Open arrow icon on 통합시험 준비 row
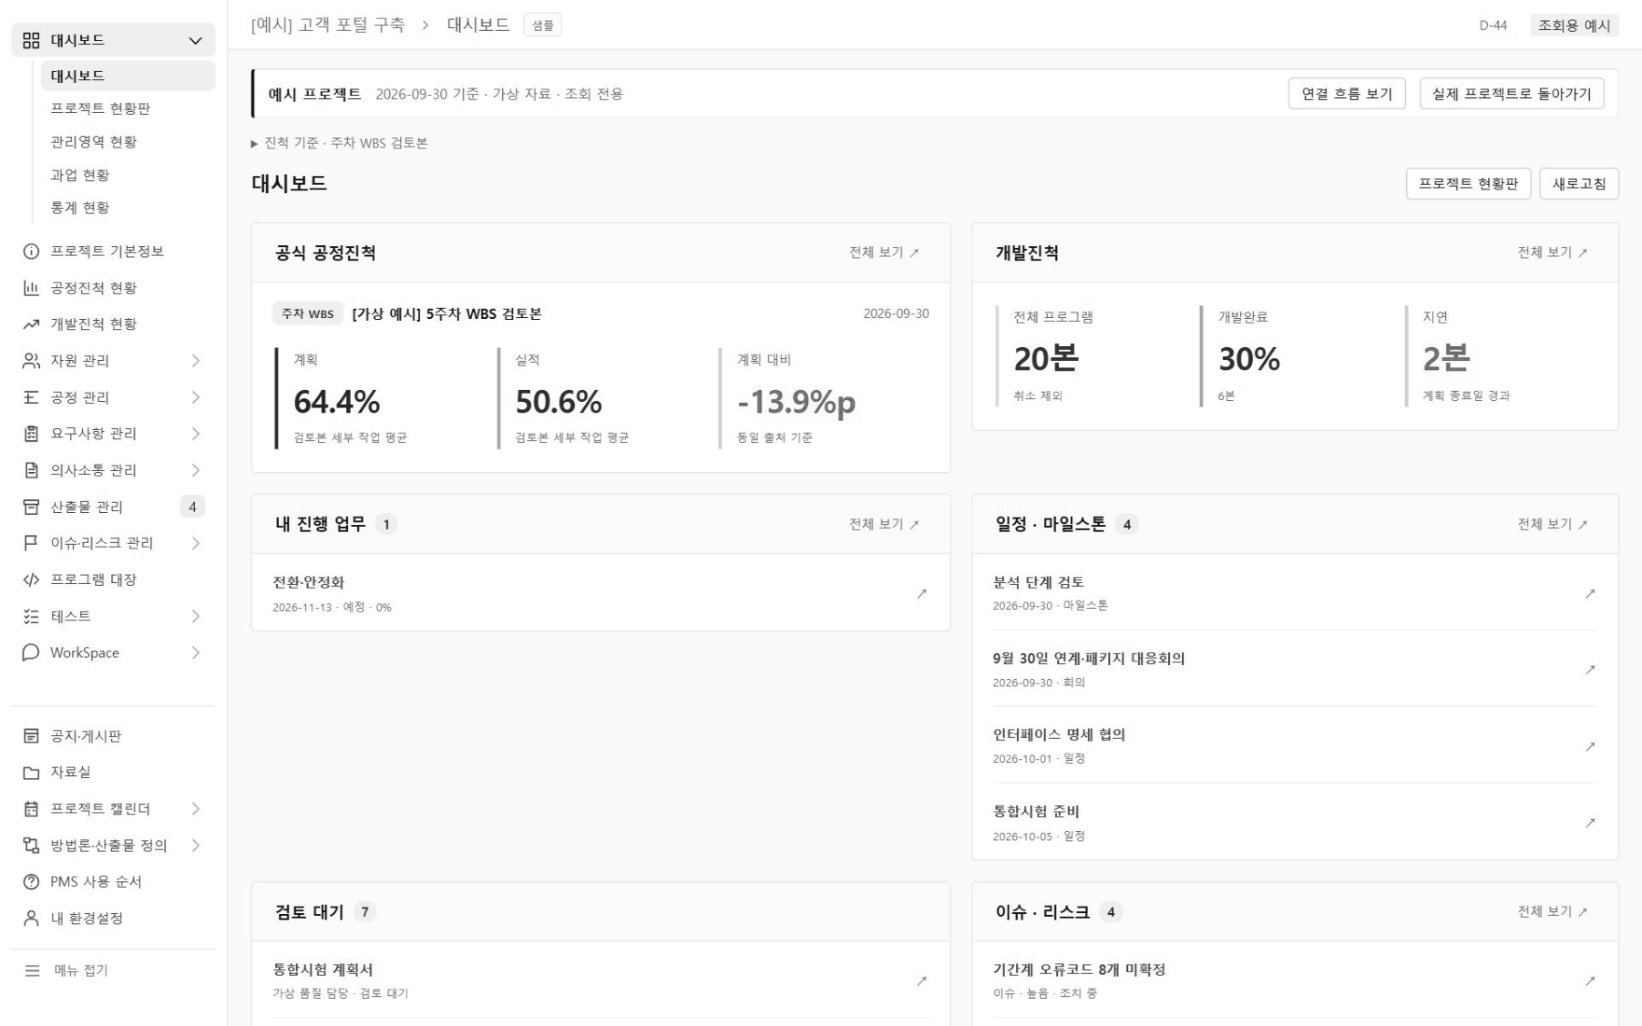 (1590, 823)
